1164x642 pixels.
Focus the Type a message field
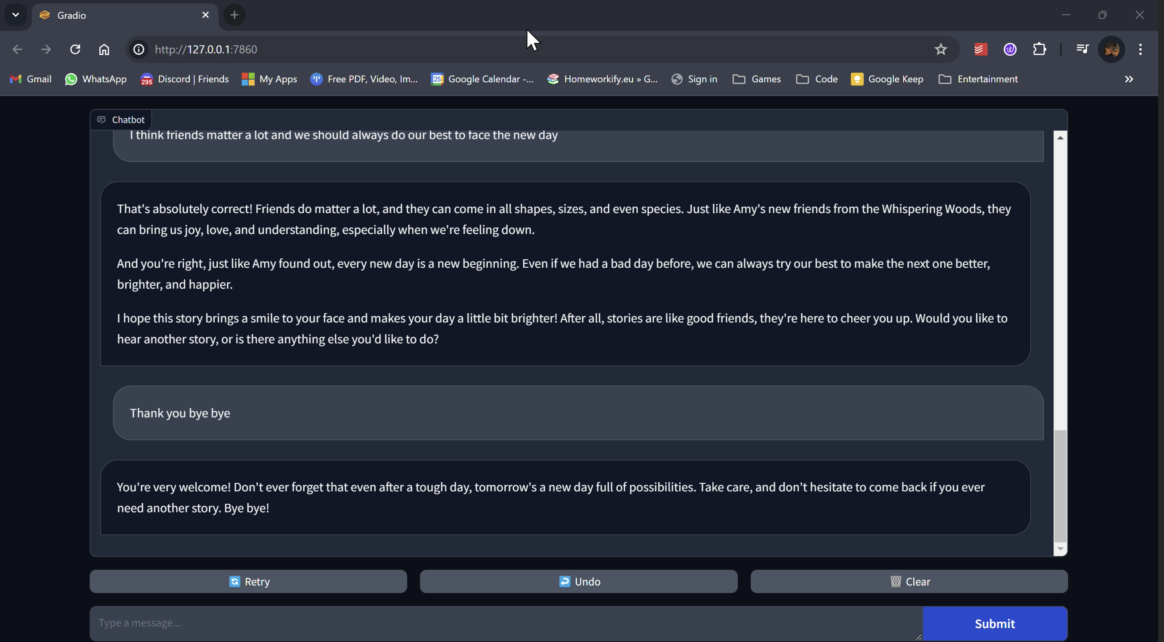click(505, 623)
